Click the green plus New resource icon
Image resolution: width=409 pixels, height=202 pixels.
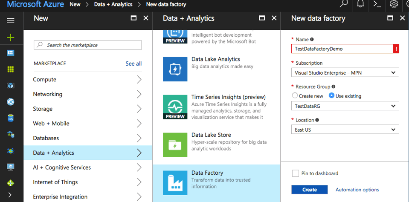pos(10,38)
